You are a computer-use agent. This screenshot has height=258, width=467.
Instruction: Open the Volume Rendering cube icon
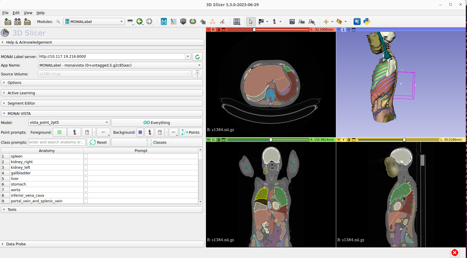tap(183, 21)
